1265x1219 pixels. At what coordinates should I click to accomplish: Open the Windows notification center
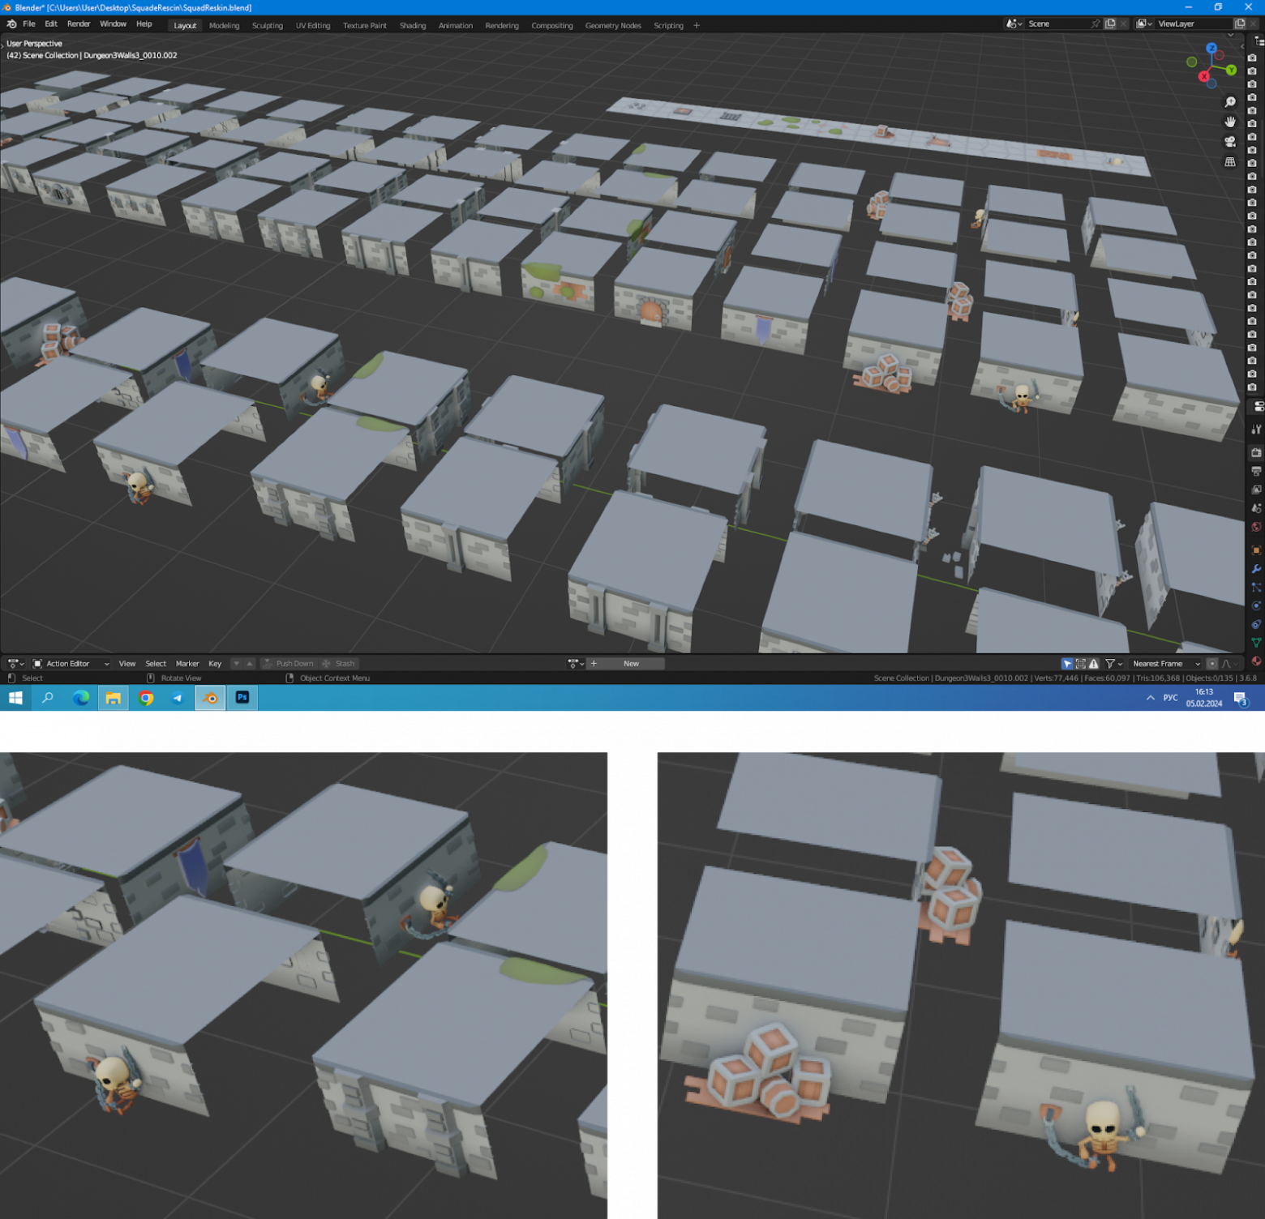coord(1241,699)
